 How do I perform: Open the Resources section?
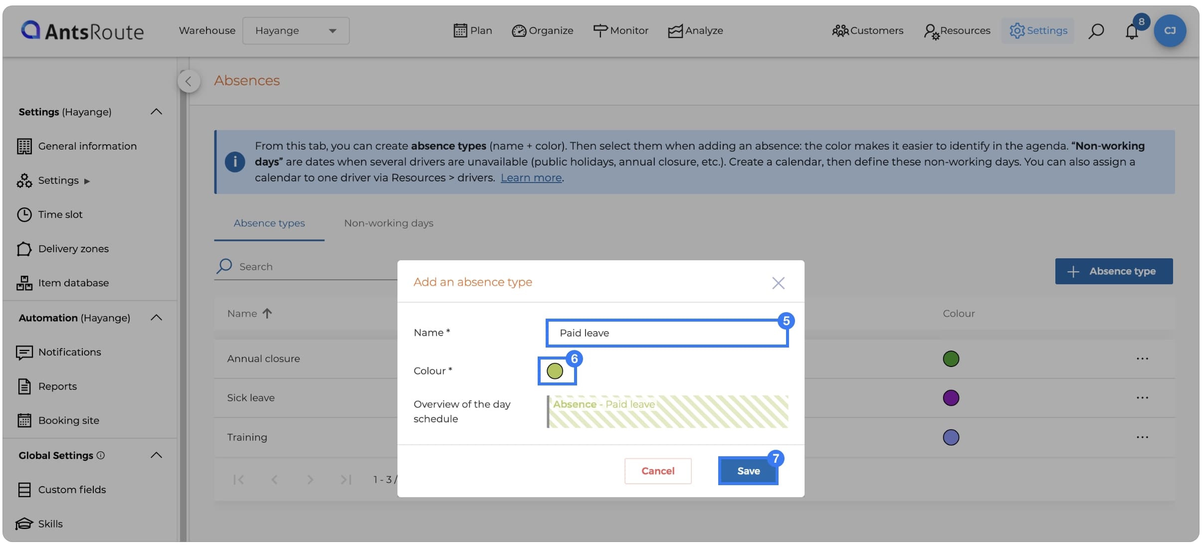[957, 30]
